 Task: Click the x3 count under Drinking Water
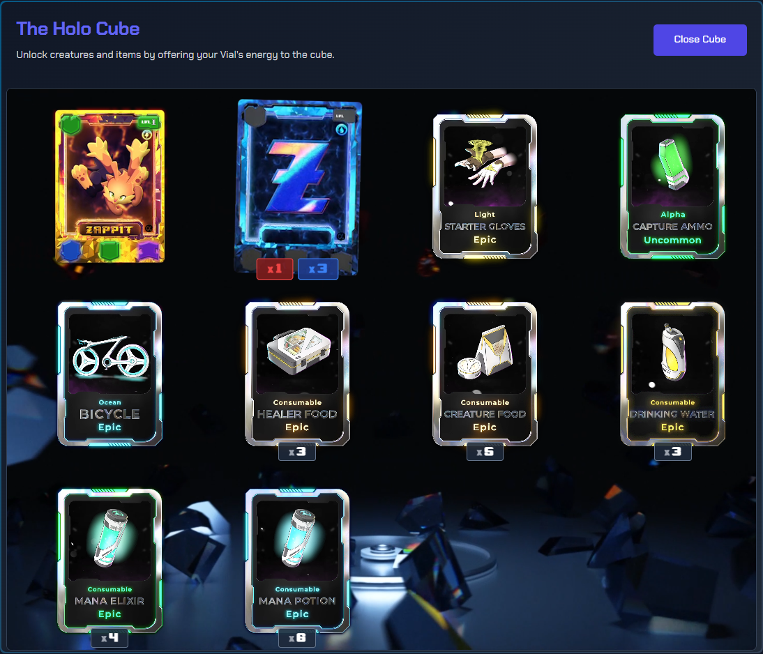[x=672, y=452]
